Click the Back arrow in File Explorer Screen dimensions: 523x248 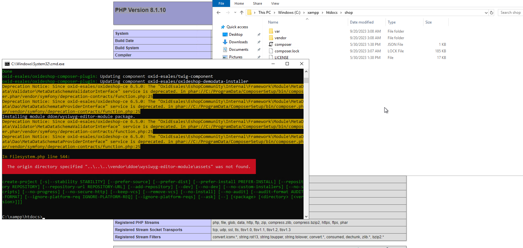[218, 13]
